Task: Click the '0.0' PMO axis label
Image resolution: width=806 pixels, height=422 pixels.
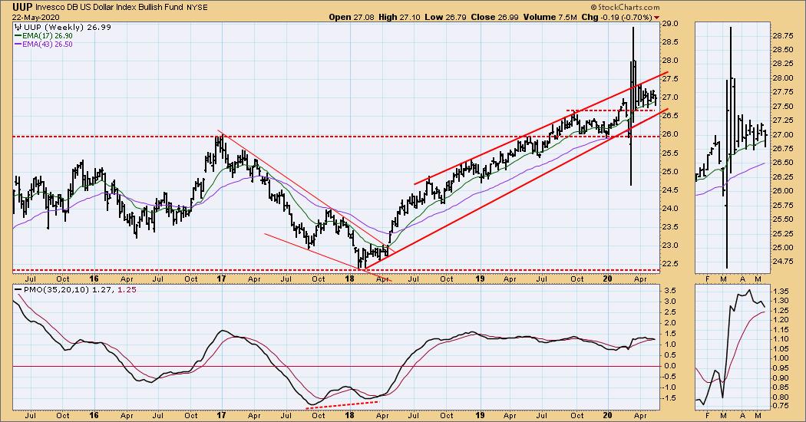Action: (x=670, y=366)
